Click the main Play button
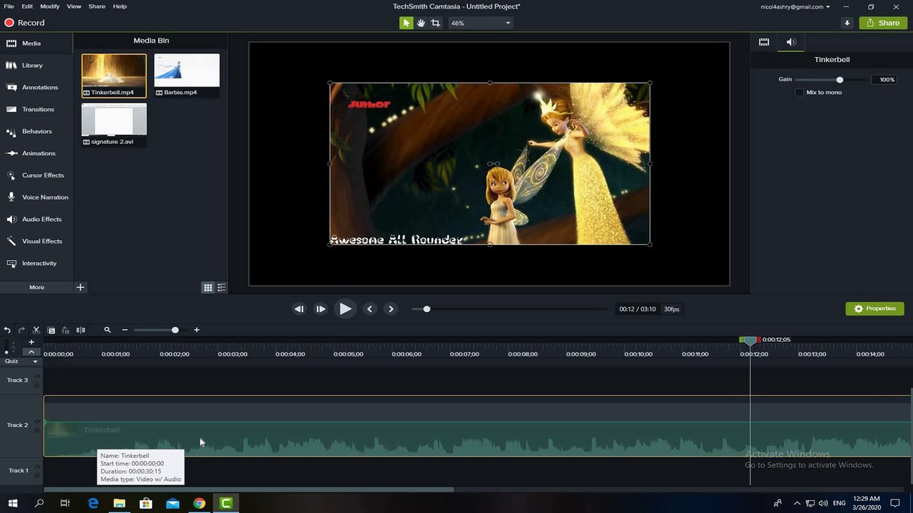 pos(345,309)
